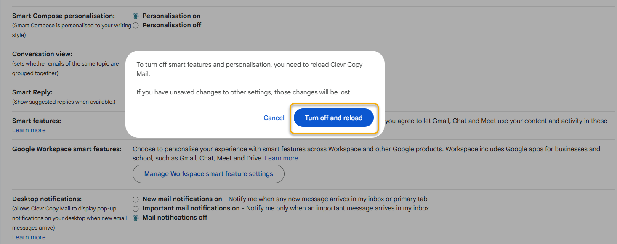Follow Learn more link after Meet and Drive
This screenshot has height=244, width=617.
281,158
